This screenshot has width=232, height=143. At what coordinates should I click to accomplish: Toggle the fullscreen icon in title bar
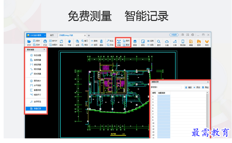(x=188, y=35)
